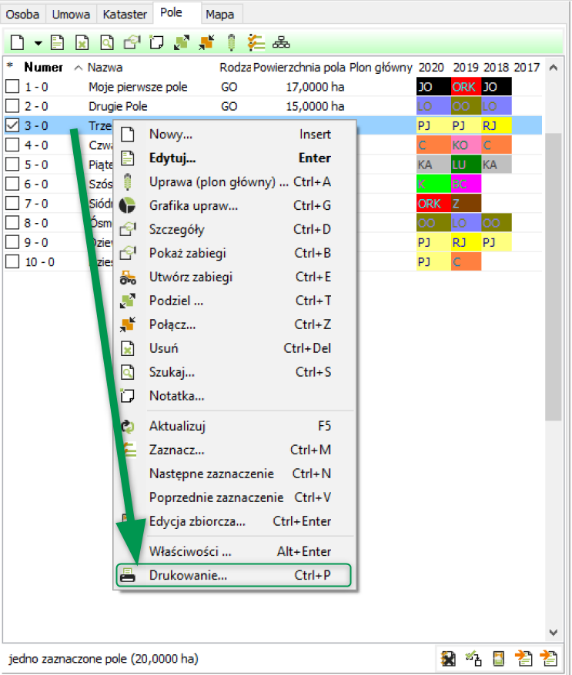The image size is (572, 675).
Task: Click the hierarchy tree toolbar icon
Action: point(281,42)
